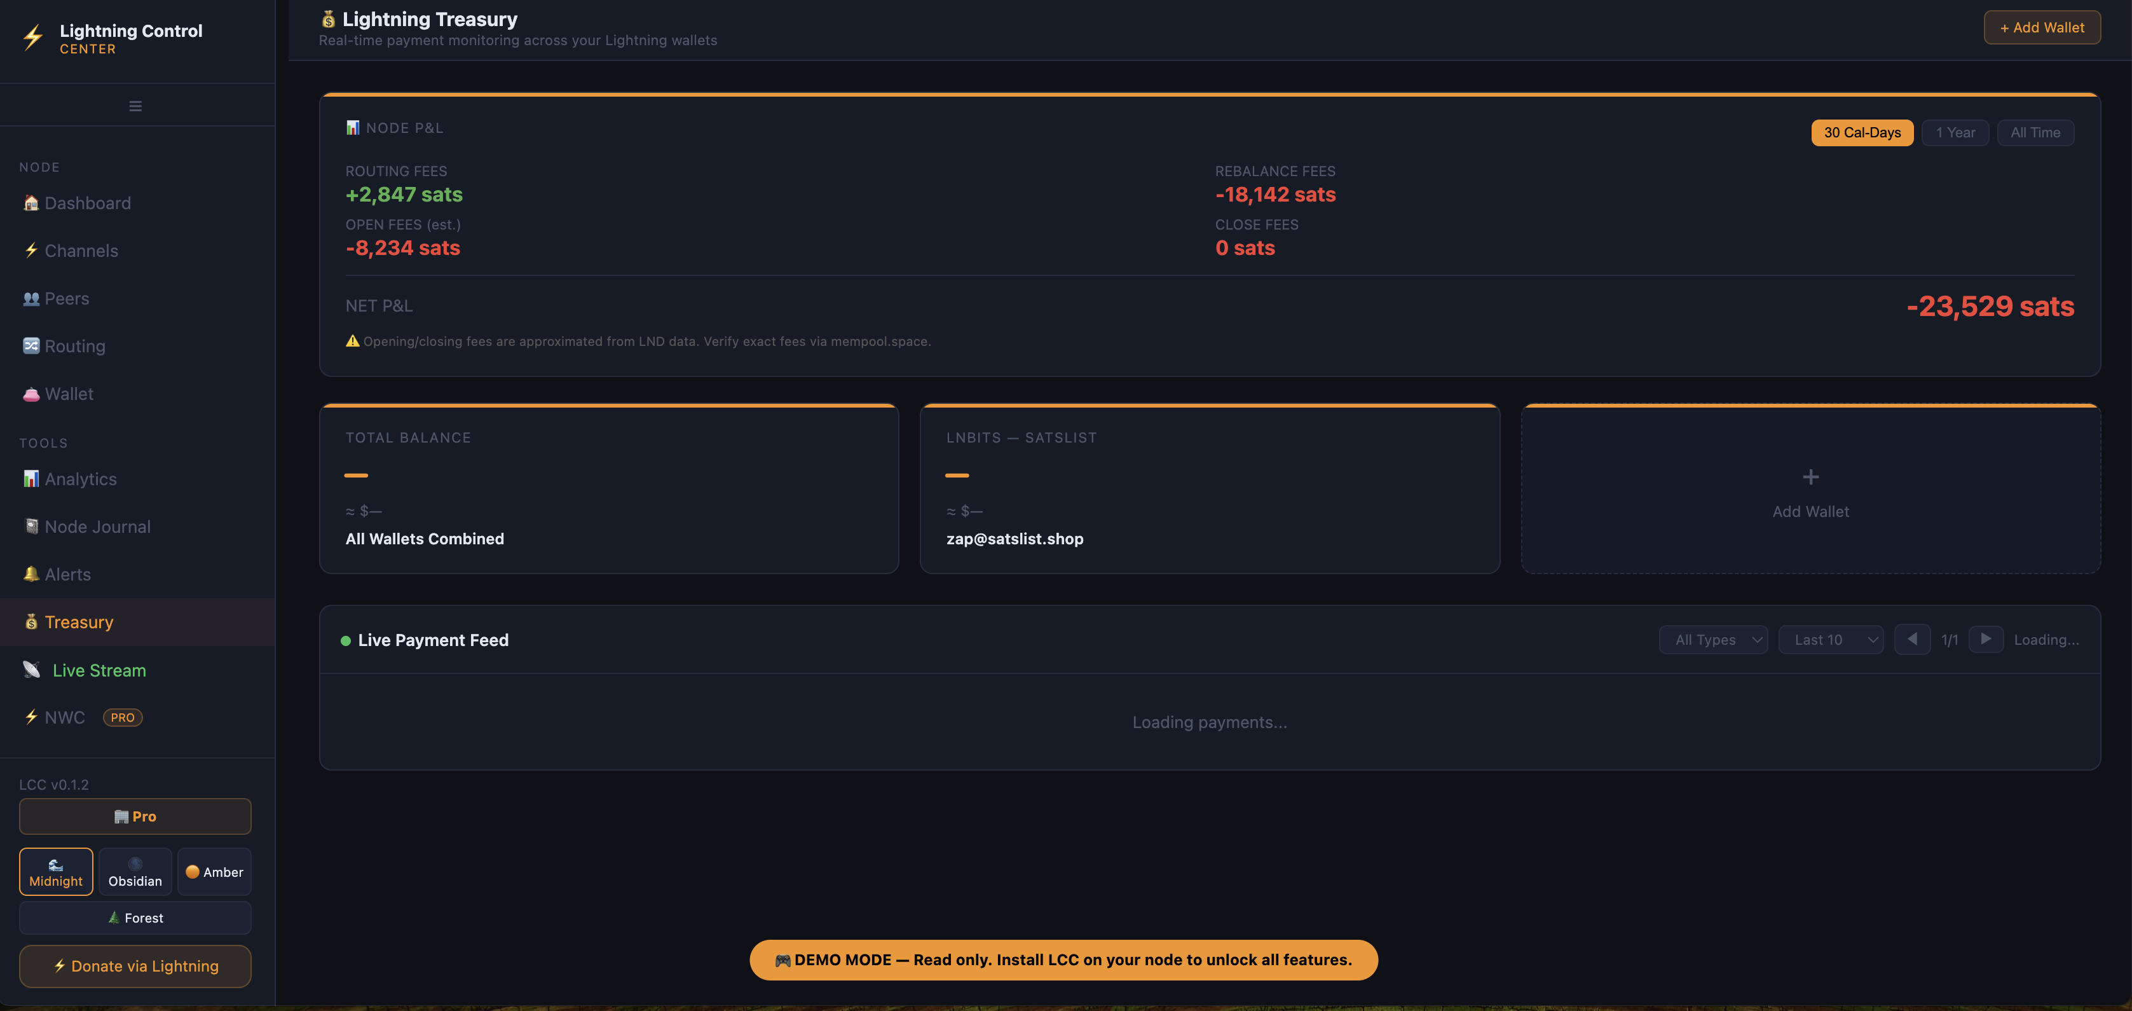Click the + Add Wallet header button
Image resolution: width=2132 pixels, height=1011 pixels.
point(2042,27)
